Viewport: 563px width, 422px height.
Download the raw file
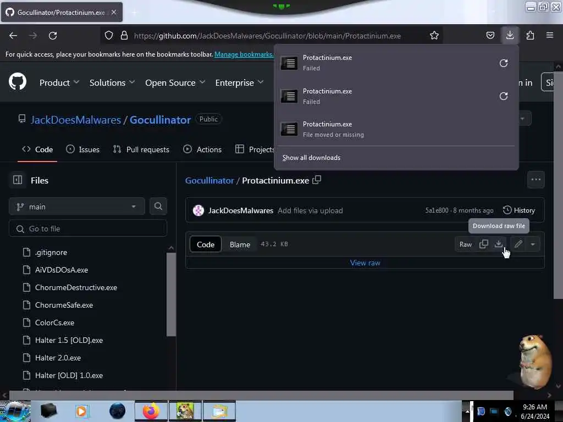(498, 244)
